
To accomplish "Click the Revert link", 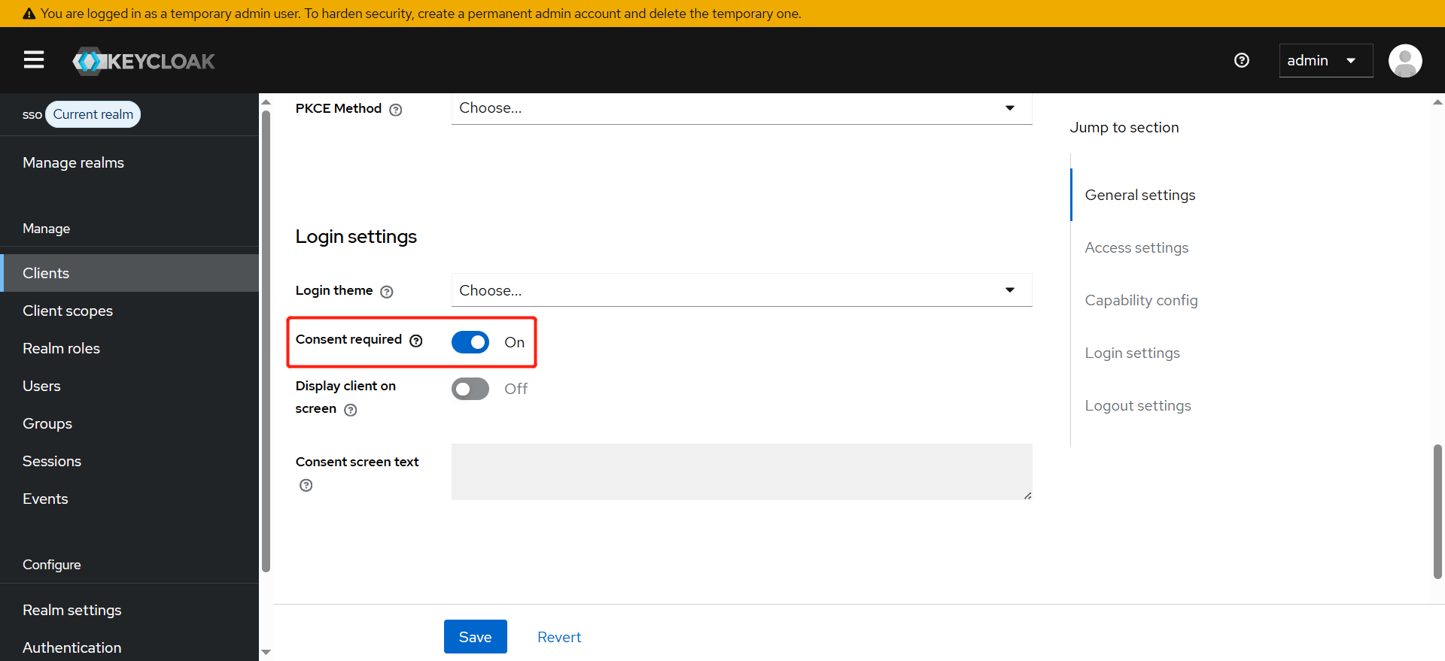I will point(559,637).
